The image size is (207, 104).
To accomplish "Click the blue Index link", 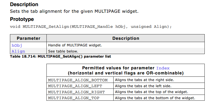I will pos(163,68).
